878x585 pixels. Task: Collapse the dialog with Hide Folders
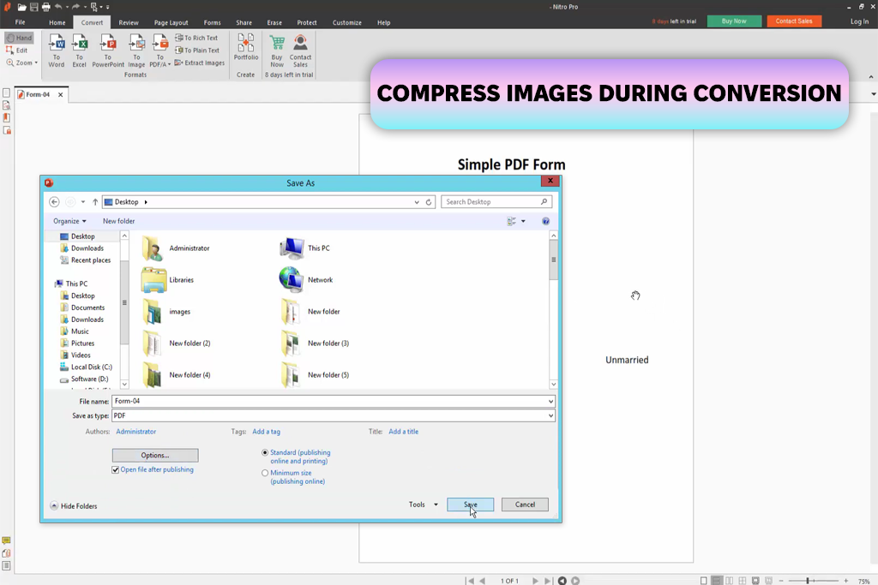74,506
